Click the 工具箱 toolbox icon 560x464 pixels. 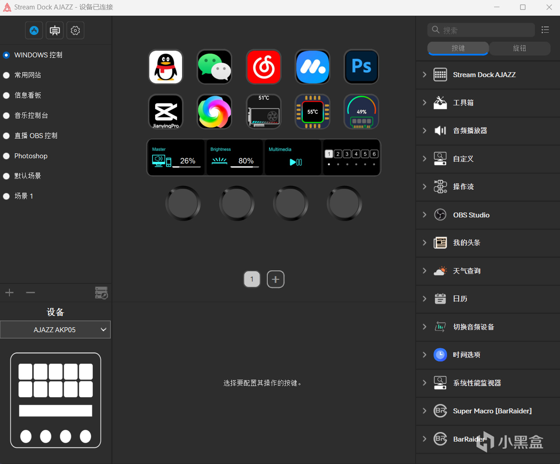click(440, 103)
